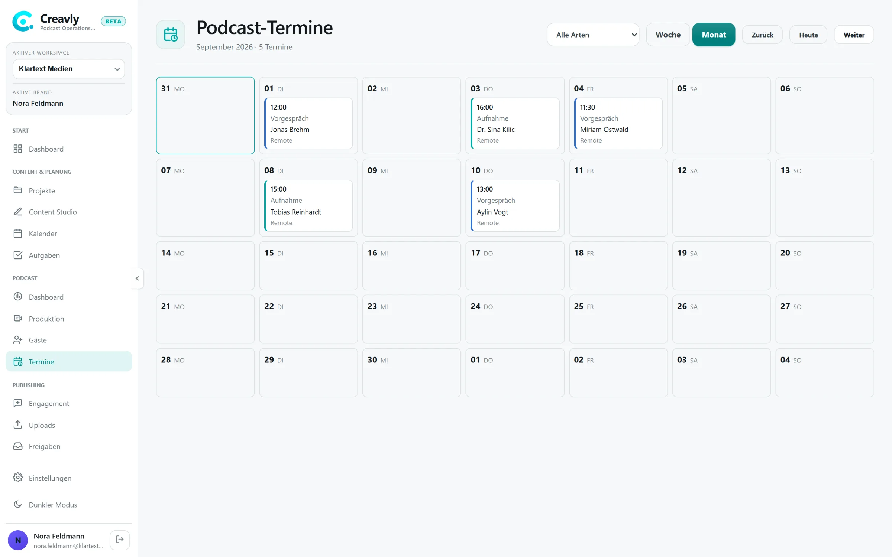Click the Weiter button
The width and height of the screenshot is (892, 557).
point(854,35)
